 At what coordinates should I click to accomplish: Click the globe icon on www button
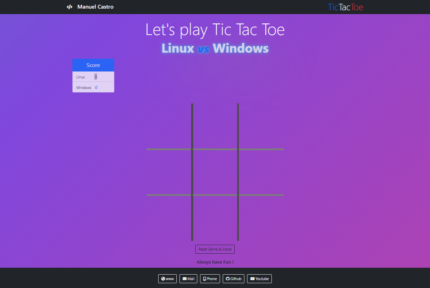coord(163,279)
